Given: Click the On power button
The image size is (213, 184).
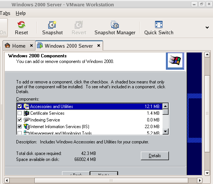Looking at the screenshot, I should [3, 28].
